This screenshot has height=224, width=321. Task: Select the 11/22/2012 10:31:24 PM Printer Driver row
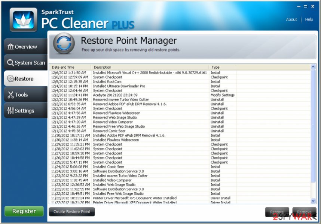[x=180, y=198]
